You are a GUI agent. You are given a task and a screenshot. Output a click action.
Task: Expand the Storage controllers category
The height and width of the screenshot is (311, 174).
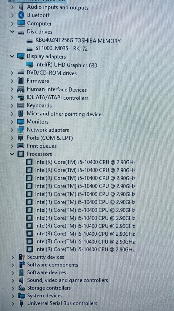[13, 288]
